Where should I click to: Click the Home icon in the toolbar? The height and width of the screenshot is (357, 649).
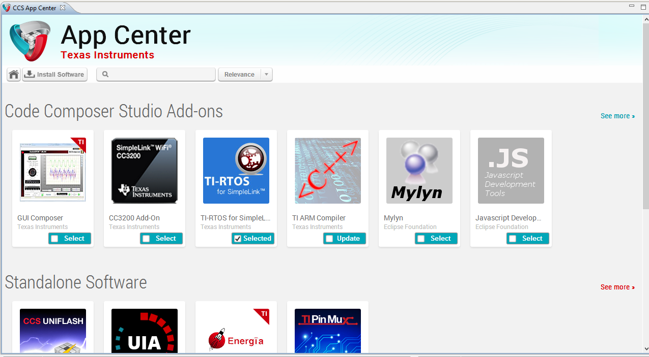[x=13, y=74]
